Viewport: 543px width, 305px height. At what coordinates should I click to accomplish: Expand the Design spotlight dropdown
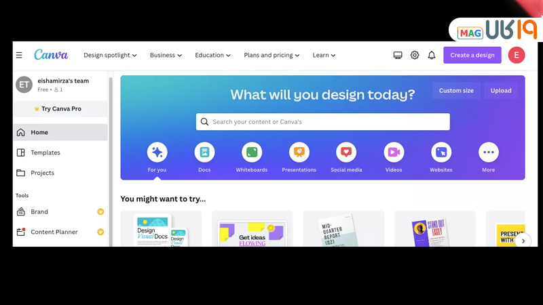point(110,55)
